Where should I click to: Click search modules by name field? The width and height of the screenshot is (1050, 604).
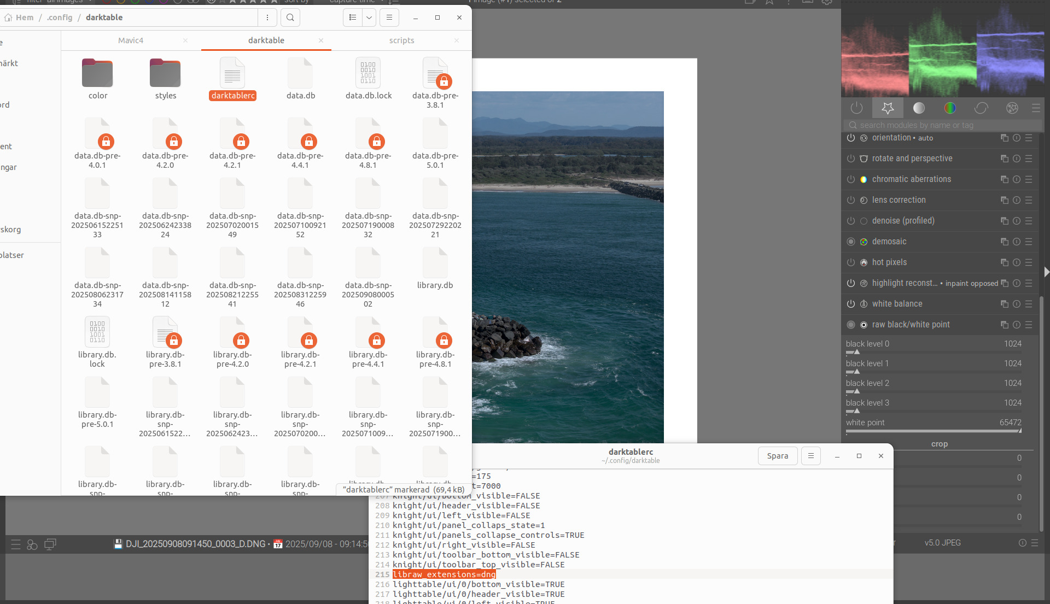click(943, 125)
